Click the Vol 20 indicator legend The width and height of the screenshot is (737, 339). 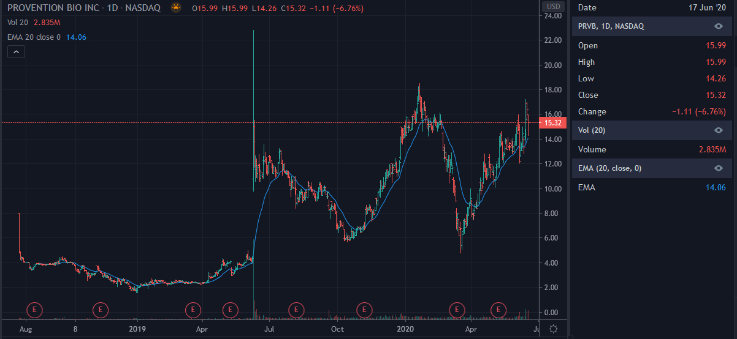tap(18, 22)
